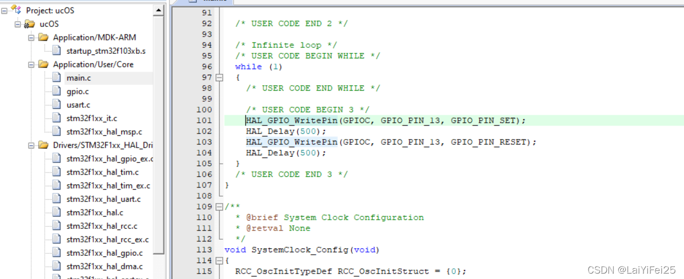Click SystemClock_Config function name on line 113
684x279 pixels.
[300, 250]
